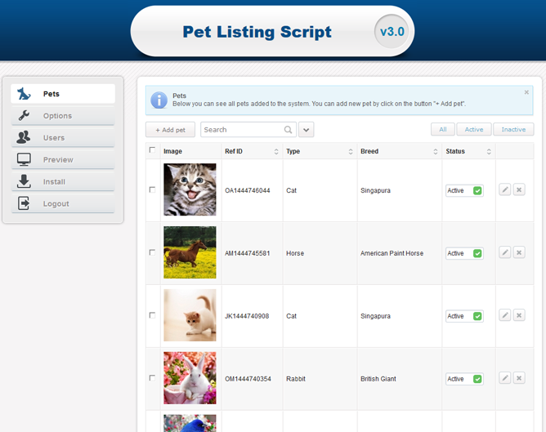The image size is (546, 432).
Task: Open the Install menu item
Action: 63,181
